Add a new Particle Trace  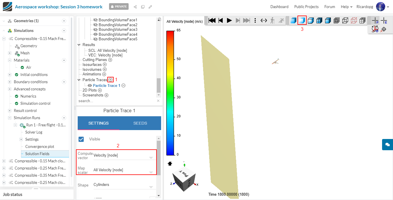[110, 80]
